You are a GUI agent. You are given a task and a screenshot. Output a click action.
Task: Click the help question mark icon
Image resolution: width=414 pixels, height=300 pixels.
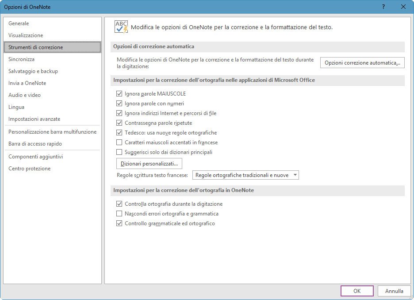pyautogui.click(x=383, y=7)
